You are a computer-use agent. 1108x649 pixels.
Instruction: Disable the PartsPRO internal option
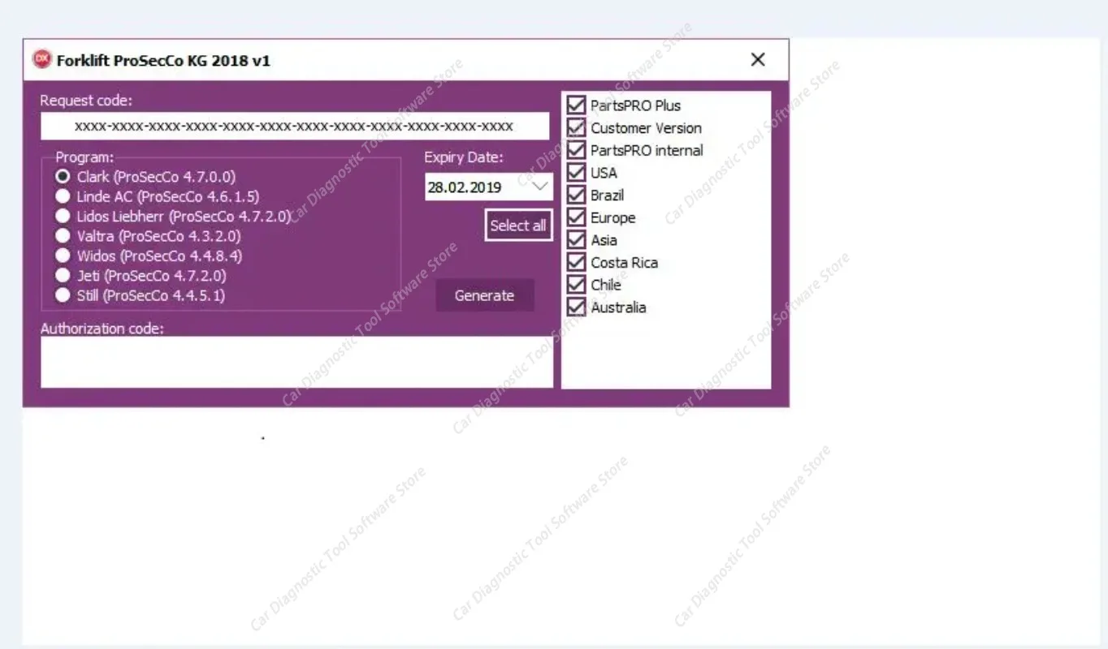click(576, 150)
